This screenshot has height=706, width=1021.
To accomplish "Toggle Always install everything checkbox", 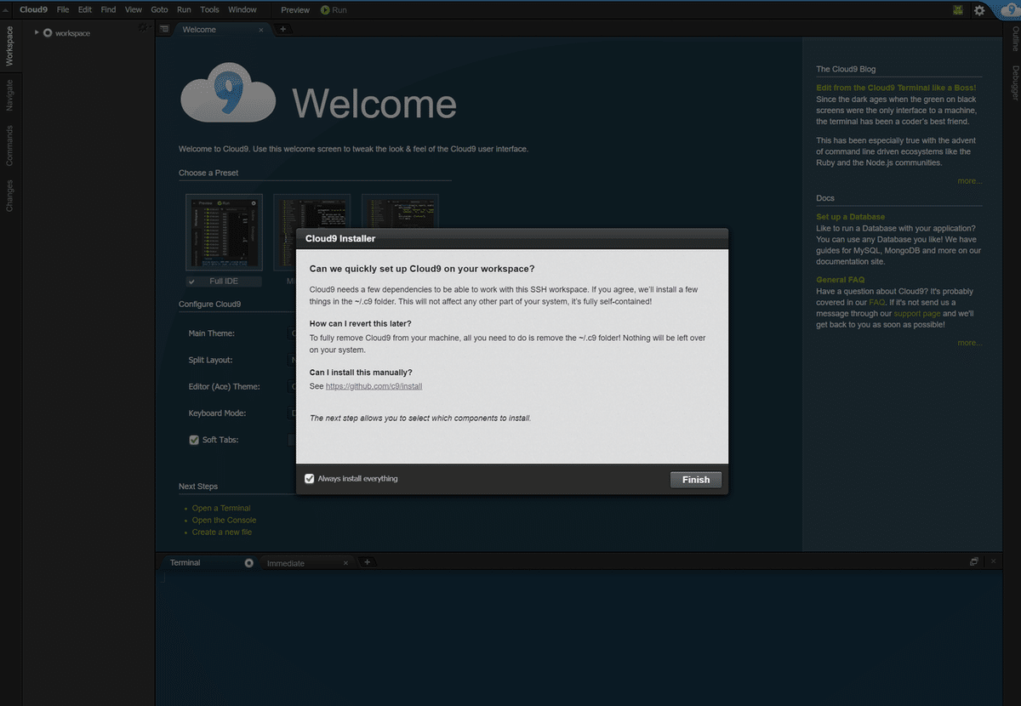I will coord(310,479).
